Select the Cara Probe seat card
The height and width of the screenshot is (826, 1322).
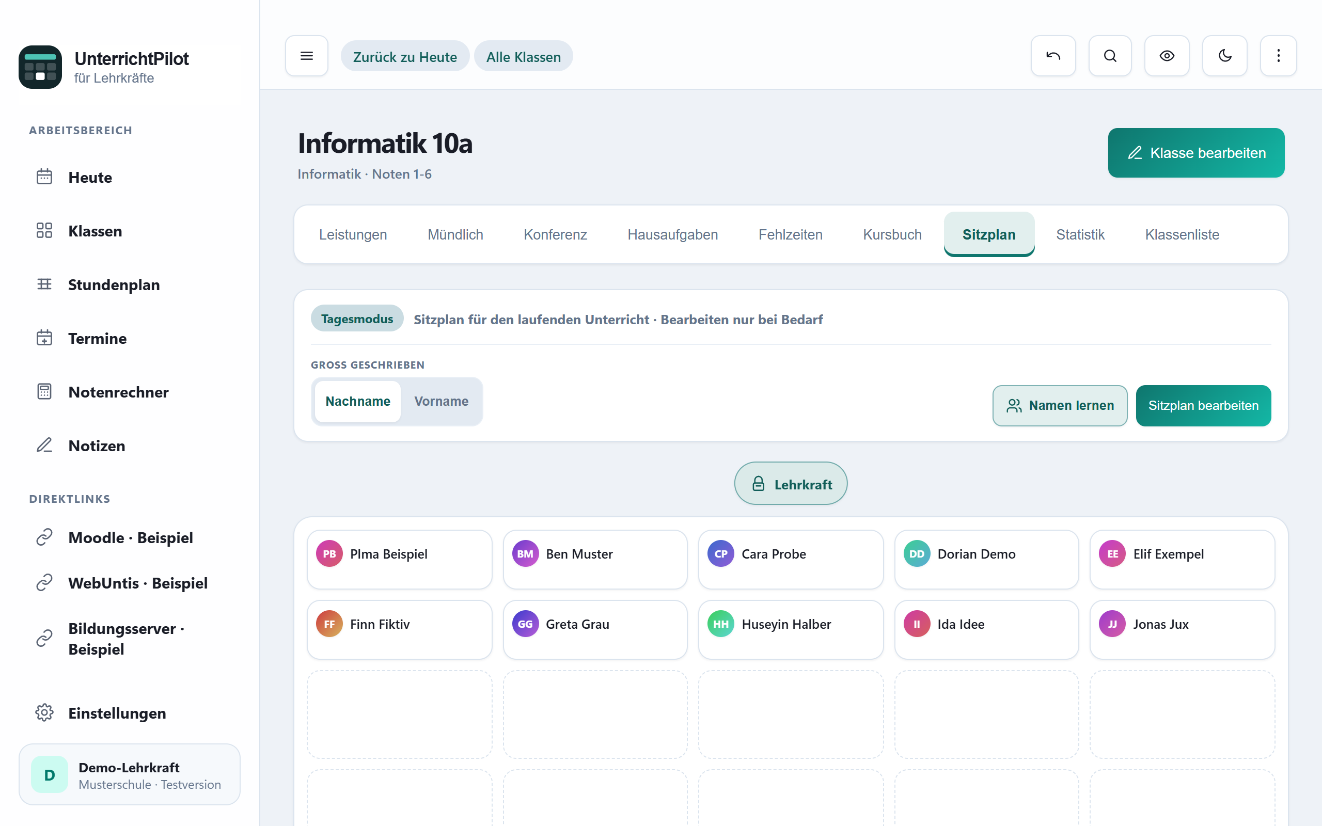[791, 560]
